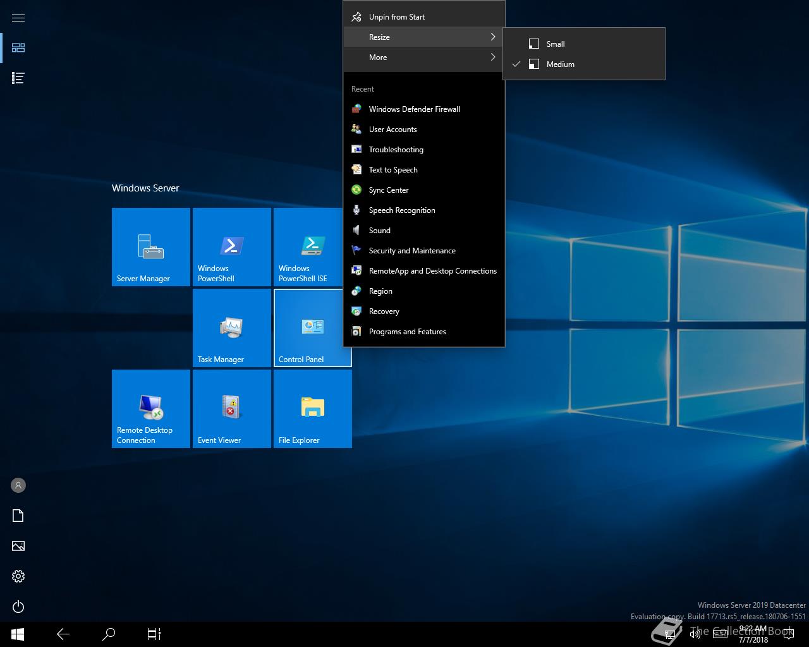
Task: Open Sync Center recent item
Action: 424,190
